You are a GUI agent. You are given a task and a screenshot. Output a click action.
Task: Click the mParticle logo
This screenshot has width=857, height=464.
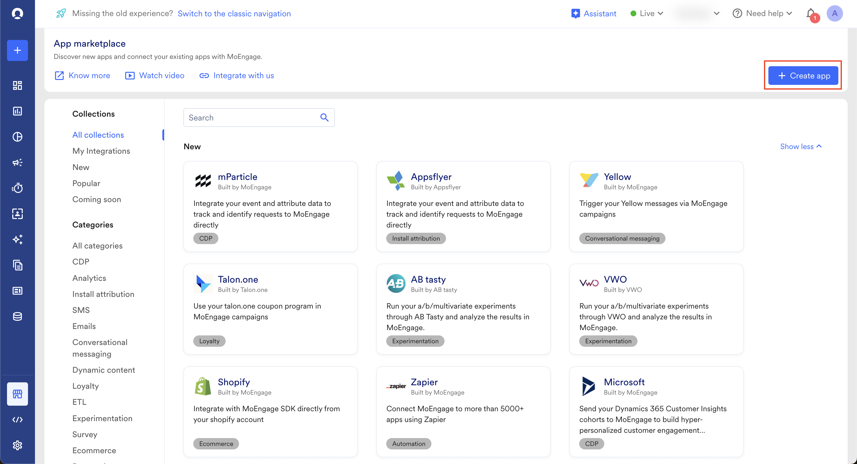tap(203, 181)
